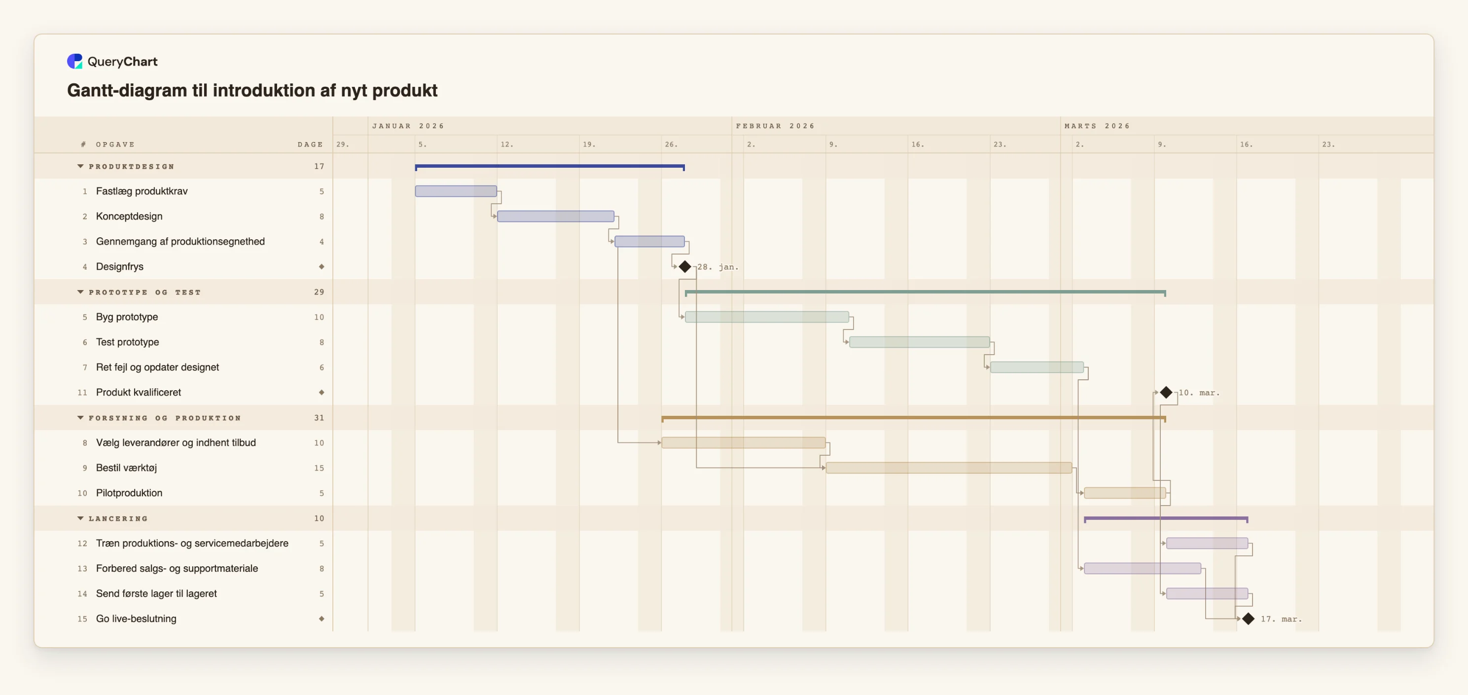
Task: Click the Byg prototype task name
Action: pyautogui.click(x=127, y=317)
